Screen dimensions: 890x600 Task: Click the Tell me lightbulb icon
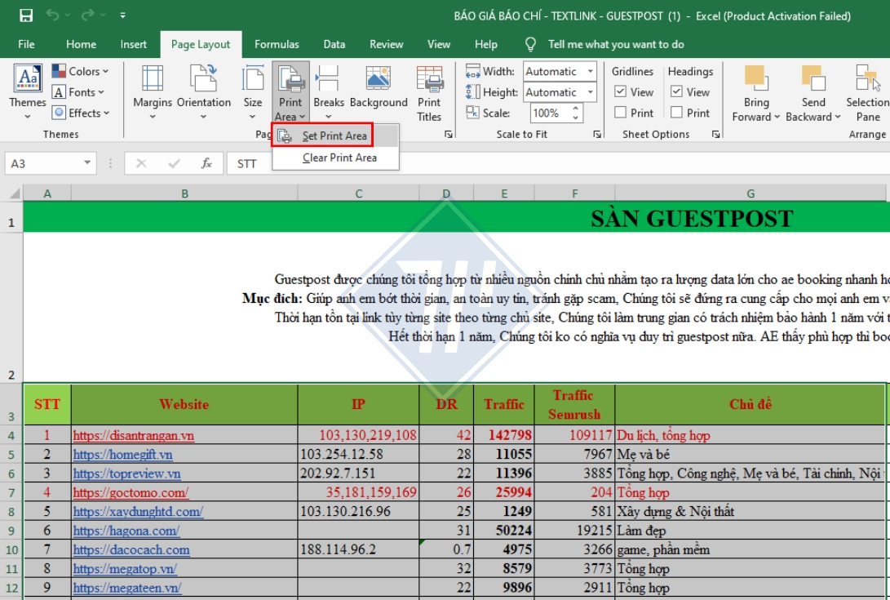[x=530, y=44]
